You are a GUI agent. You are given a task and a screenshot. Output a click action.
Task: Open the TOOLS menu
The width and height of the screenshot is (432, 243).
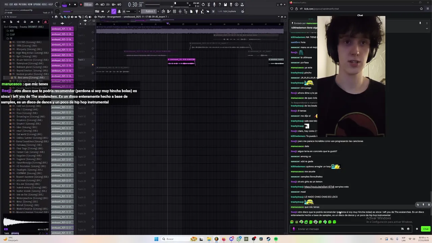point(45,4)
